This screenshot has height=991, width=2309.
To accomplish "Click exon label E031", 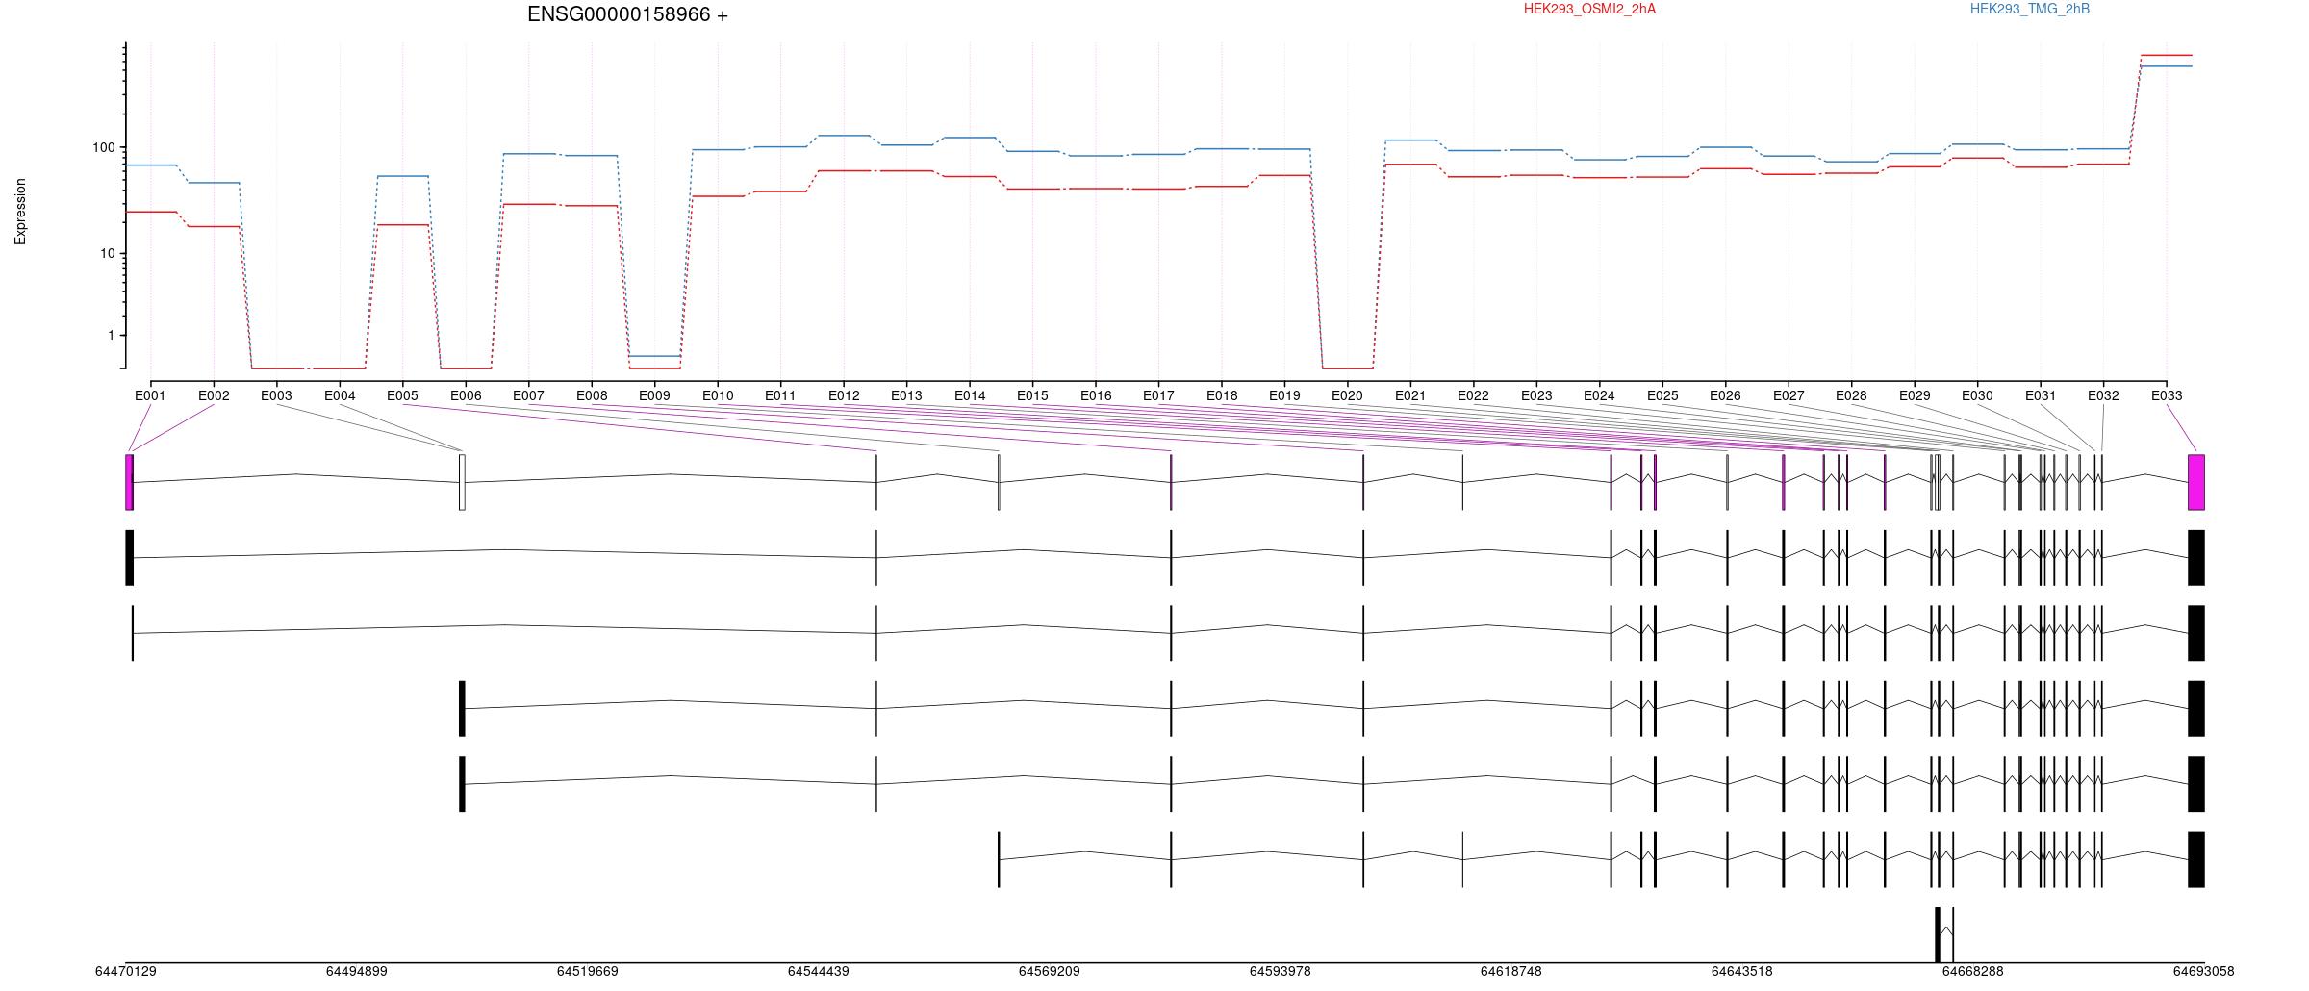I will coord(2041,395).
